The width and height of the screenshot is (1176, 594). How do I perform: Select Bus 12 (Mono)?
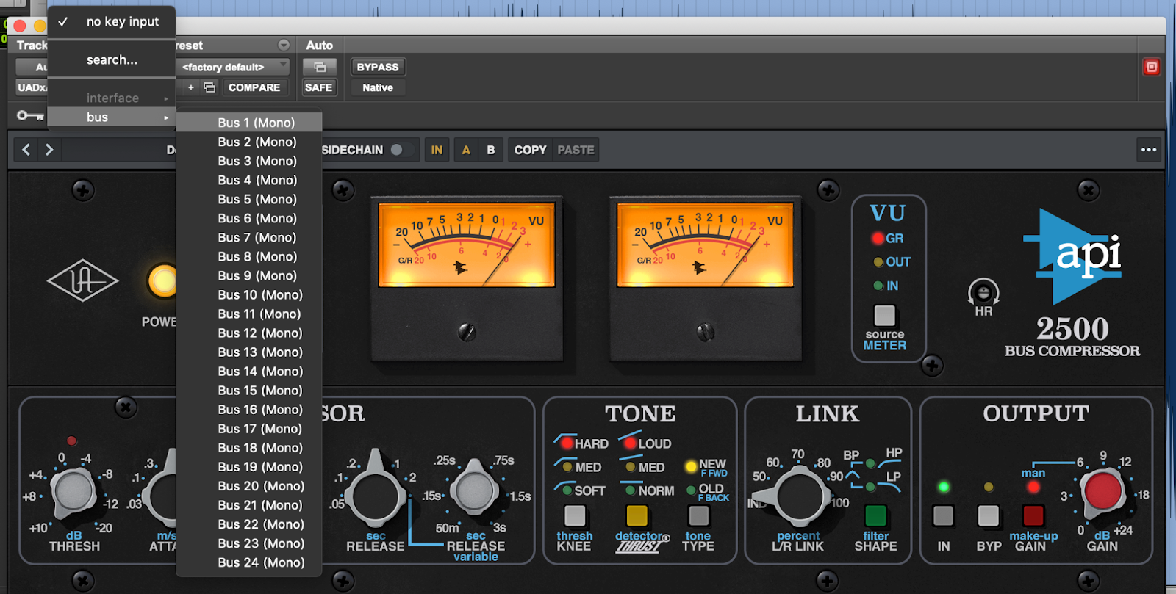point(249,333)
